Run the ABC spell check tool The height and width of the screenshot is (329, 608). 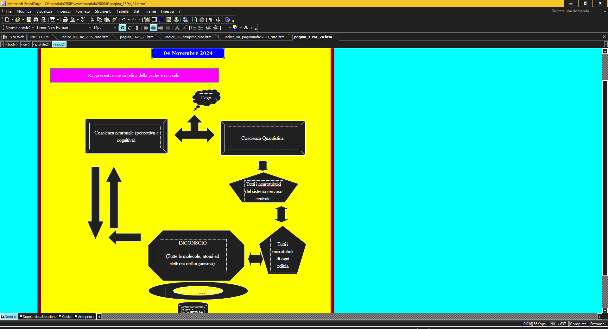[83, 20]
